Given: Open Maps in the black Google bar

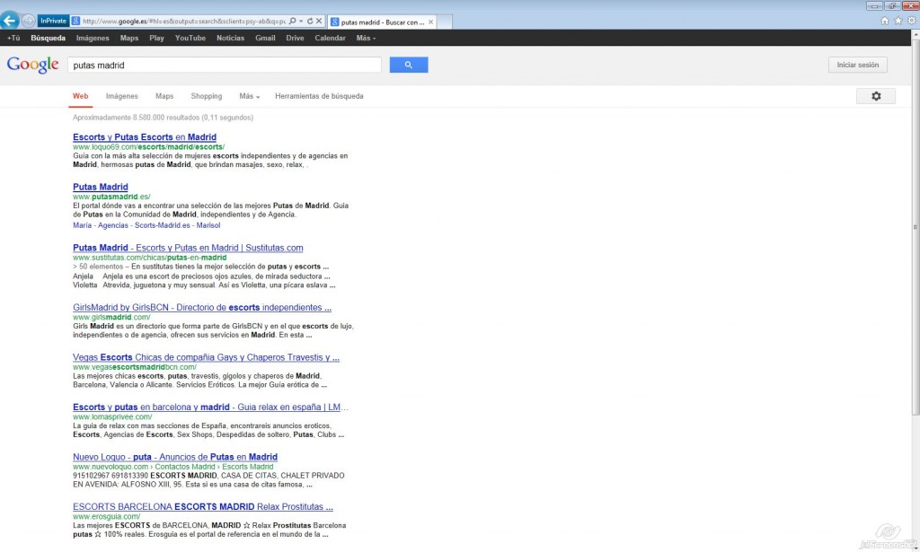Looking at the screenshot, I should tap(129, 38).
